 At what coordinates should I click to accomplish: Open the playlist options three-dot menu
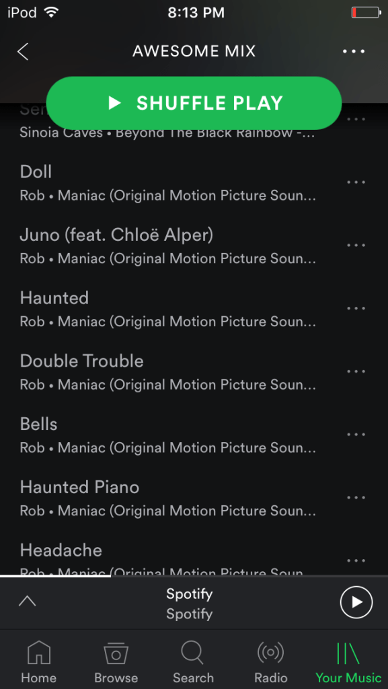(354, 51)
